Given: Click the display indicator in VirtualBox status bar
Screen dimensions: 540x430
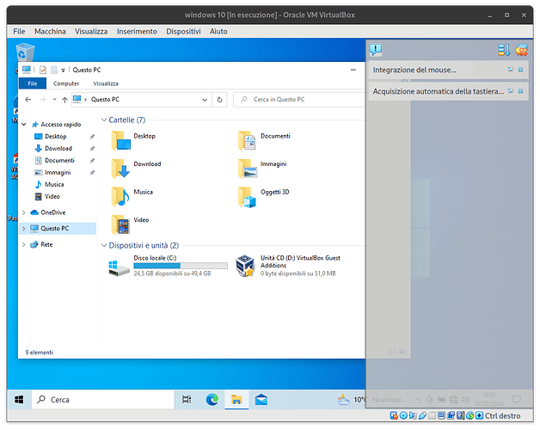Looking at the screenshot, I should [x=441, y=415].
